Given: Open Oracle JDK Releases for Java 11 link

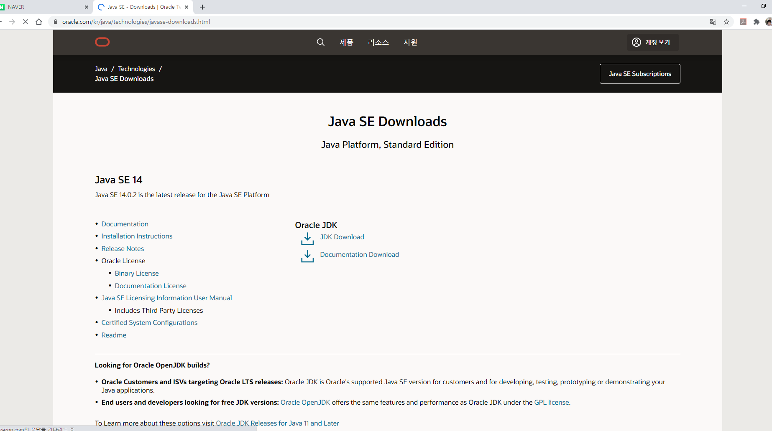Looking at the screenshot, I should pos(277,423).
